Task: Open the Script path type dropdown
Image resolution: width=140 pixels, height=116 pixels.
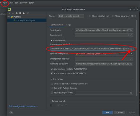Action: [x=72, y=30]
